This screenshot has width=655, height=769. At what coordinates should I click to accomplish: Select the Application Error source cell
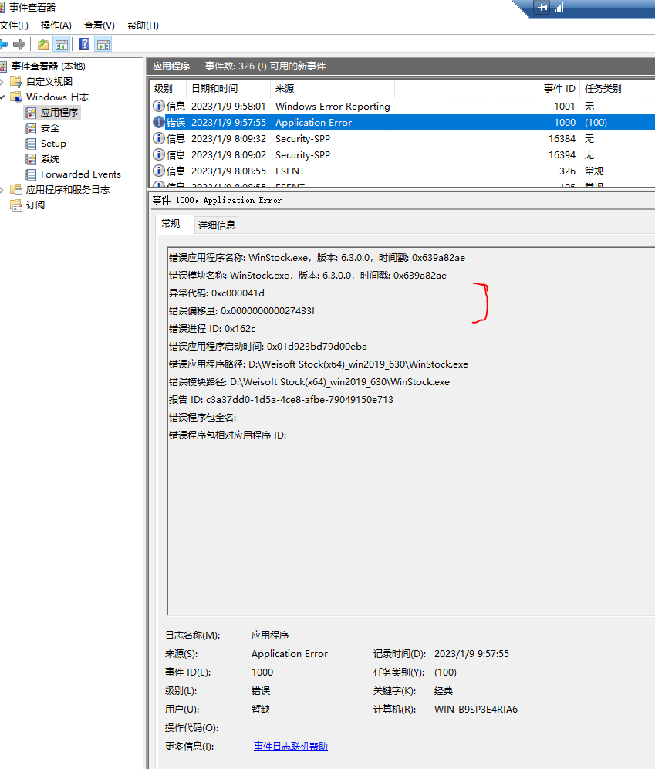pyautogui.click(x=313, y=122)
